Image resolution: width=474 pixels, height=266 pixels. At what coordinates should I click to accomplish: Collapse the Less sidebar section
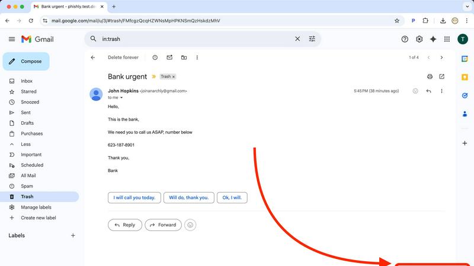click(x=25, y=144)
